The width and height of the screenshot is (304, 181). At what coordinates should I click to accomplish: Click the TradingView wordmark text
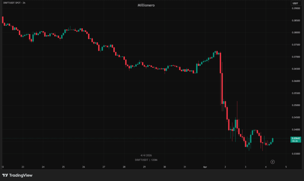(x=21, y=175)
